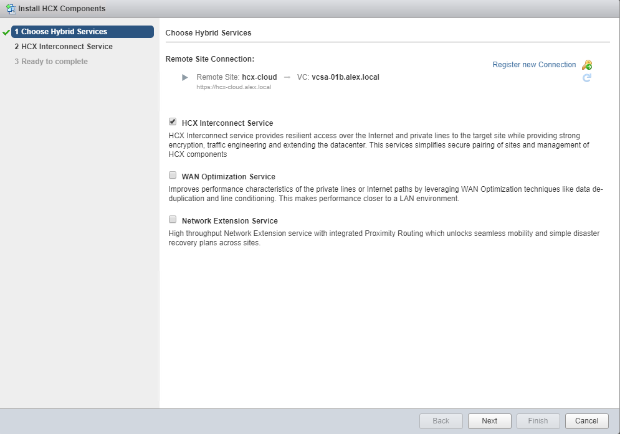Click the disabled Finish button
This screenshot has width=620, height=434.
point(538,421)
